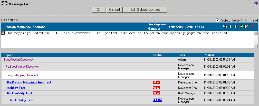Uncheck Subscribe to This Thread checkbox

(x=218, y=20)
